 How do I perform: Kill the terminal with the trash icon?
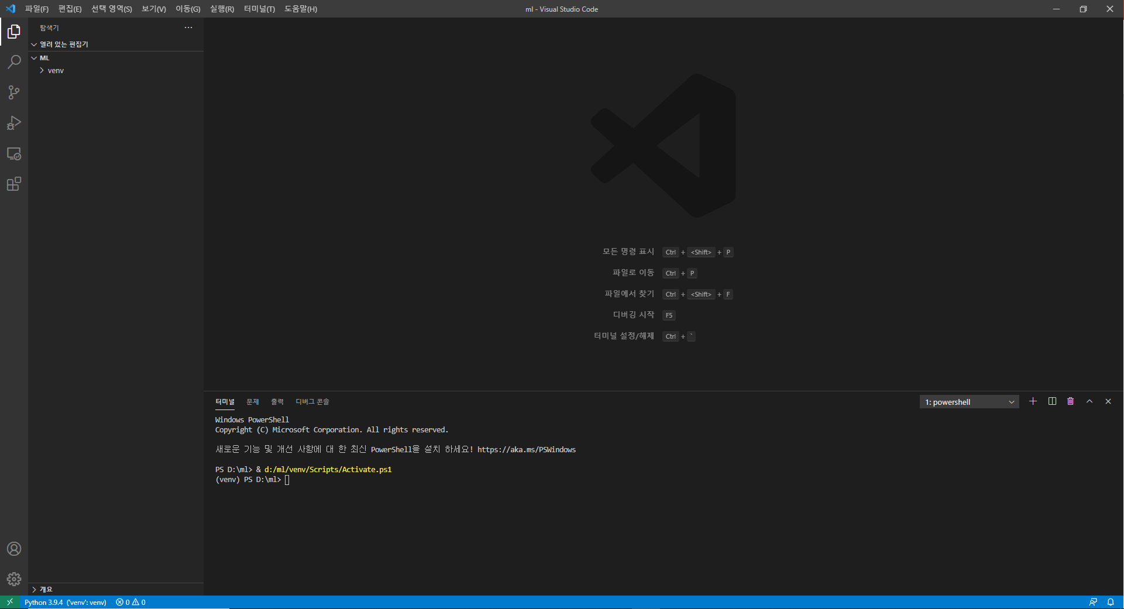coord(1071,401)
